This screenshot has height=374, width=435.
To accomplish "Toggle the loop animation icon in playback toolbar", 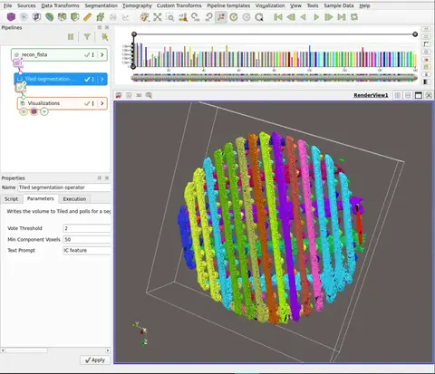I will point(354,17).
